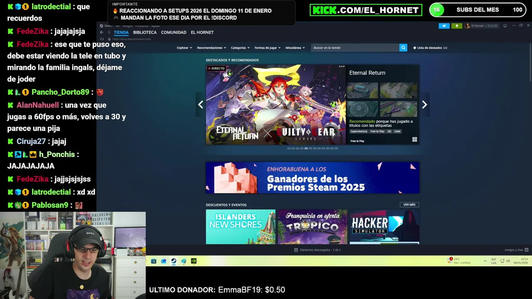The height and width of the screenshot is (299, 532).
Task: Open the Categorías dropdown
Action: [240, 48]
